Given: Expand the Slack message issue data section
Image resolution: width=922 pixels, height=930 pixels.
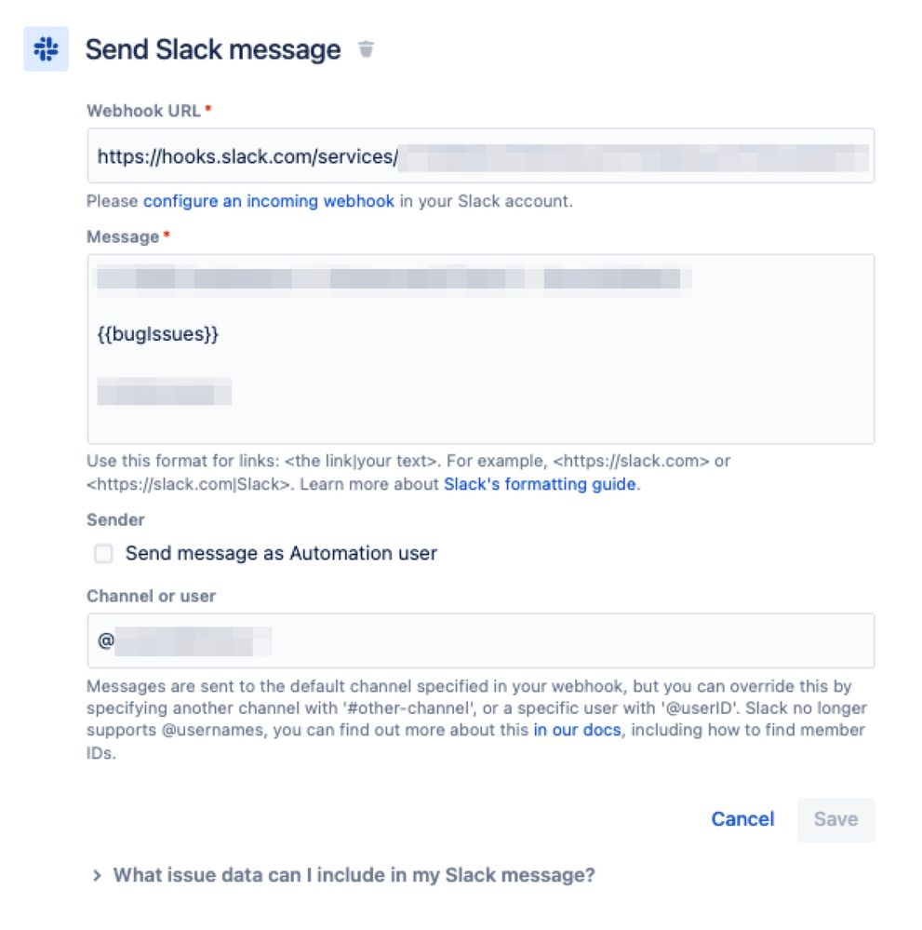Looking at the screenshot, I should pyautogui.click(x=98, y=875).
